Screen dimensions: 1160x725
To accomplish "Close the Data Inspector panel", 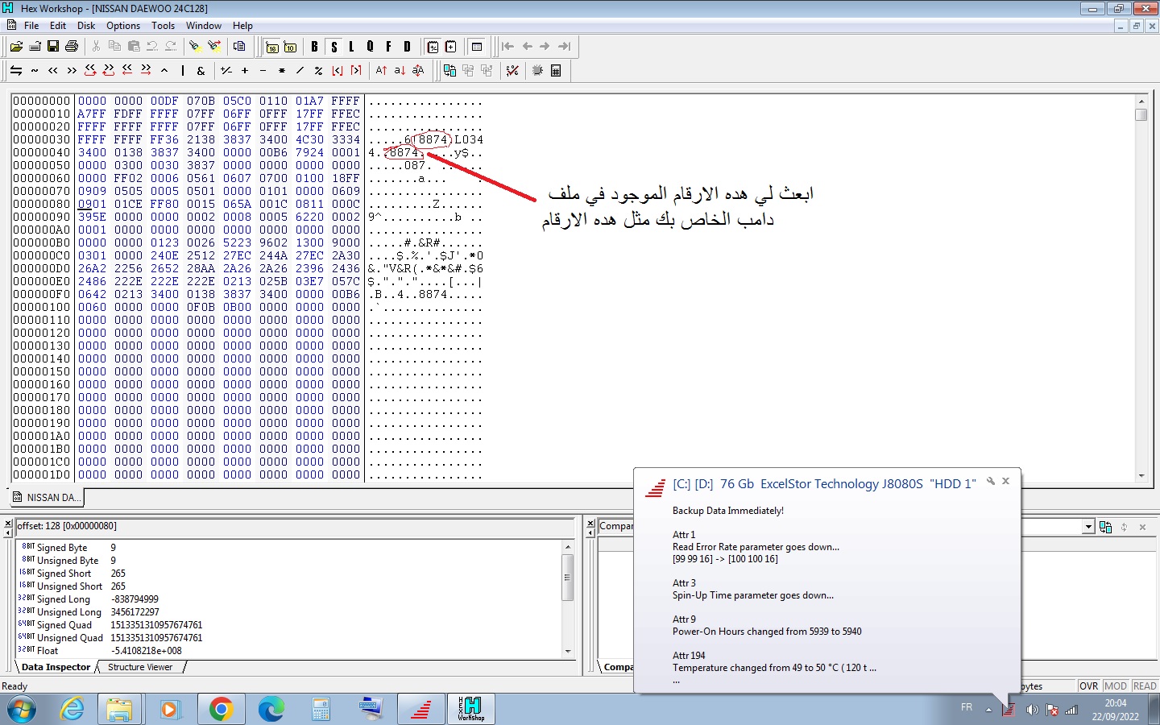I will [x=8, y=524].
